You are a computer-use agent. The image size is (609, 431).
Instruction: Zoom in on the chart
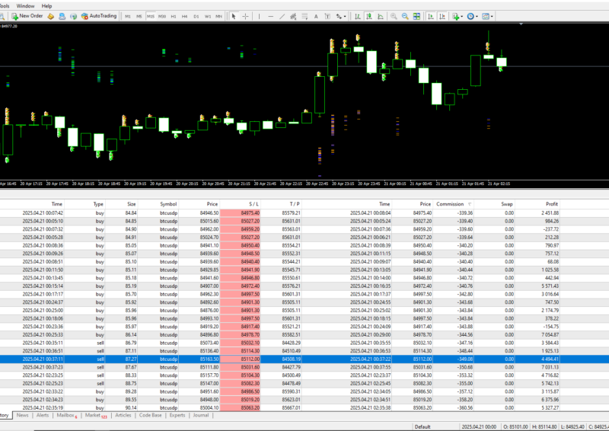(x=394, y=15)
